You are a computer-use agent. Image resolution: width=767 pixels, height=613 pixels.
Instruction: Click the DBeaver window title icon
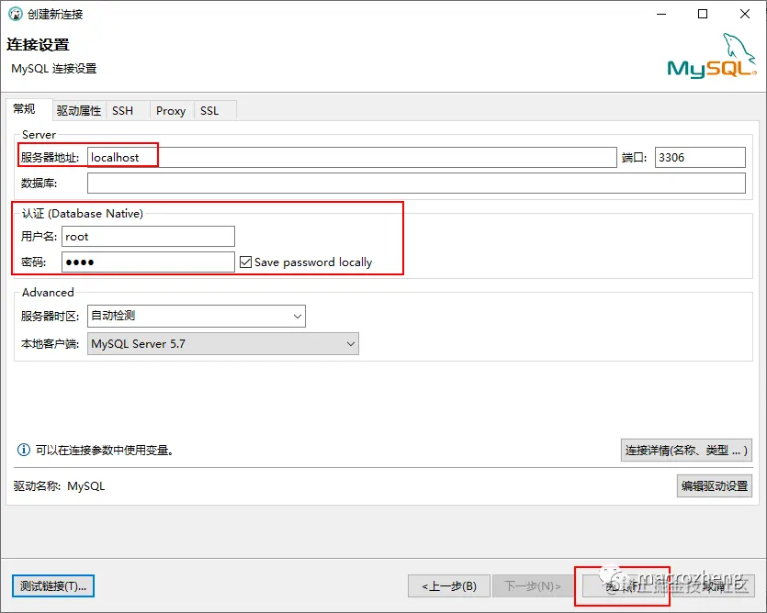click(16, 14)
